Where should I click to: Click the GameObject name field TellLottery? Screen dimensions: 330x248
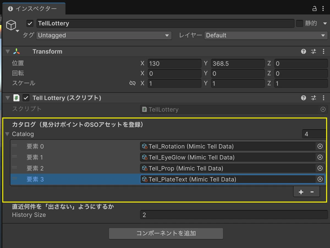tap(165, 23)
